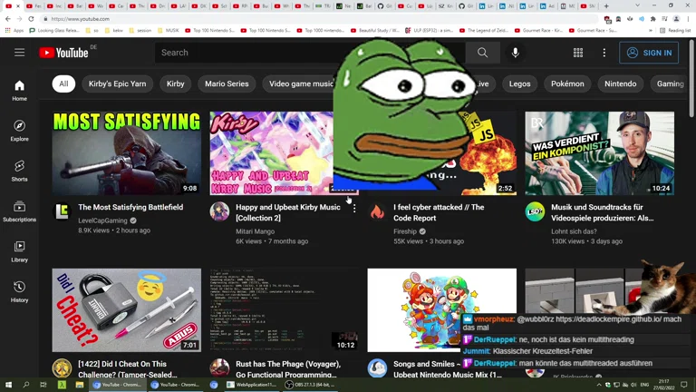Select the 'Kirby's Epic Yarn' chip
Viewport: 696px width, 392px height.
point(117,83)
